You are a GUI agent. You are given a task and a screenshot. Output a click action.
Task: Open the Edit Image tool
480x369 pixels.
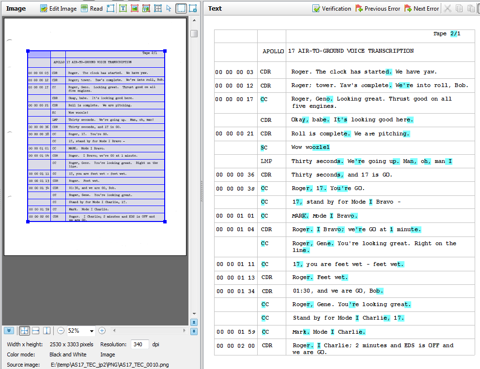[59, 9]
